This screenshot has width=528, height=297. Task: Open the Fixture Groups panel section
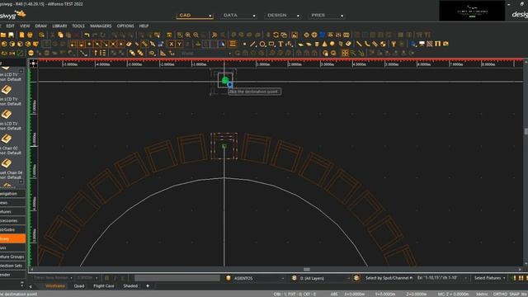pyautogui.click(x=13, y=257)
